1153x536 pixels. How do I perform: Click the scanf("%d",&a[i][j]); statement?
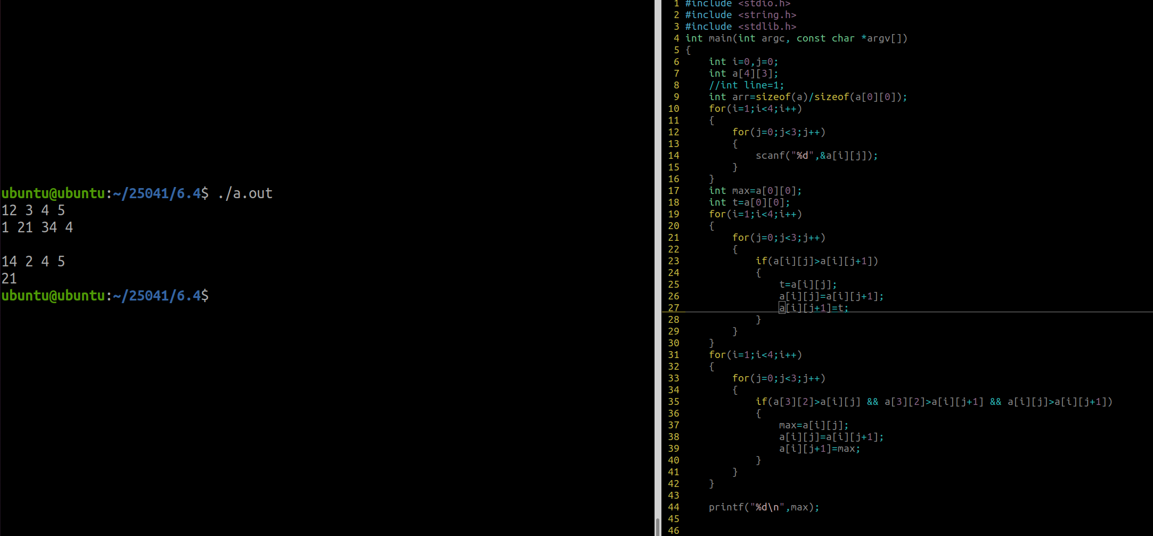(x=817, y=156)
